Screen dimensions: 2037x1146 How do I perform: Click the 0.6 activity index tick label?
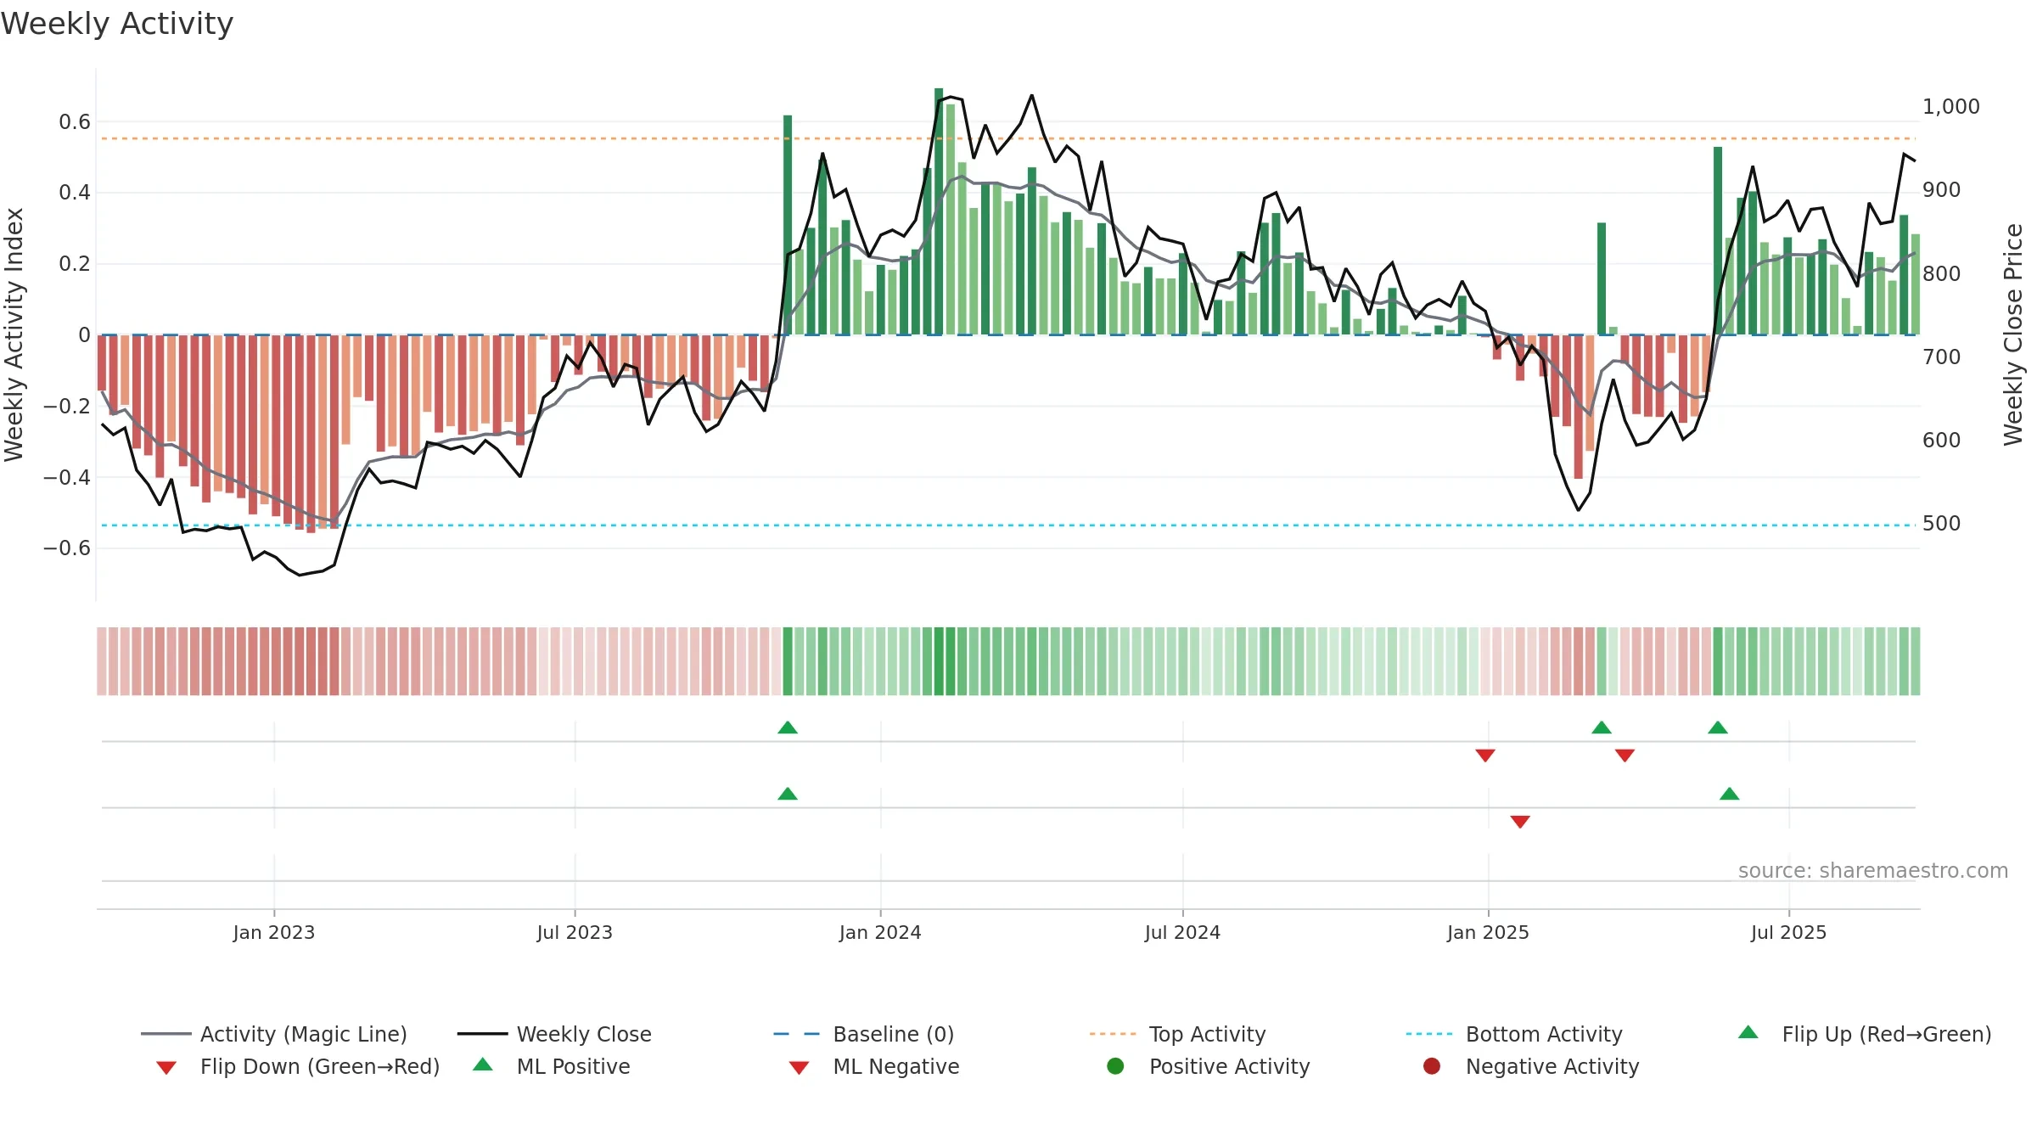coord(75,122)
